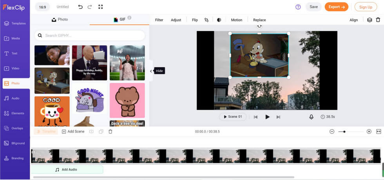Screen dimensions: 384x180
Task: Open the Flip options
Action: click(x=195, y=20)
